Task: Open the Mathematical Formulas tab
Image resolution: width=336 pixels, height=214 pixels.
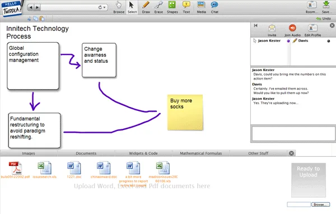Action: tap(201, 153)
